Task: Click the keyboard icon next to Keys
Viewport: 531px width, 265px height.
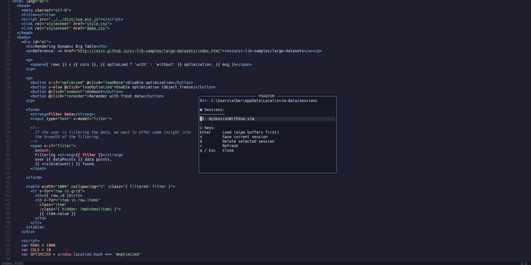Action: (201, 128)
